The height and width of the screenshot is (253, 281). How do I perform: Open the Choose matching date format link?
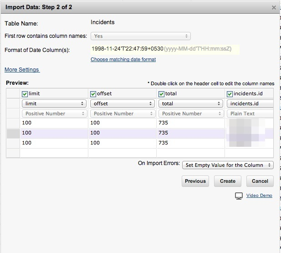click(123, 59)
